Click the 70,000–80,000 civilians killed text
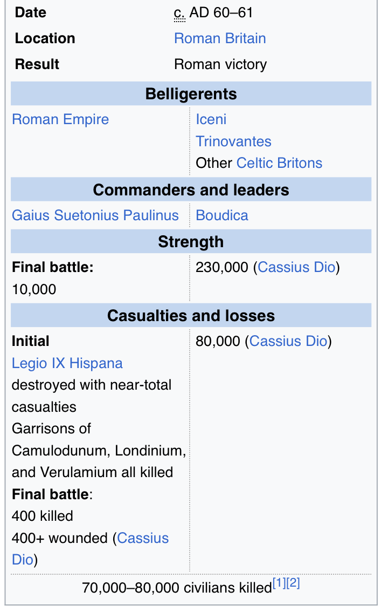The width and height of the screenshot is (381, 612). 177,588
